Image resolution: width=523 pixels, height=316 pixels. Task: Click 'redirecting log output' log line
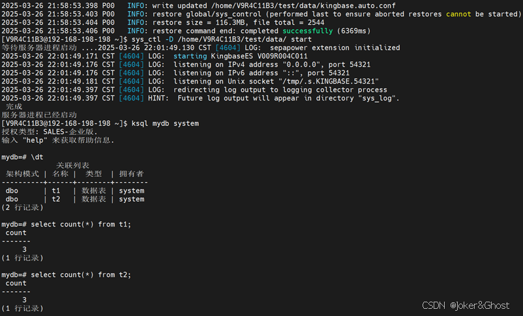point(280,90)
